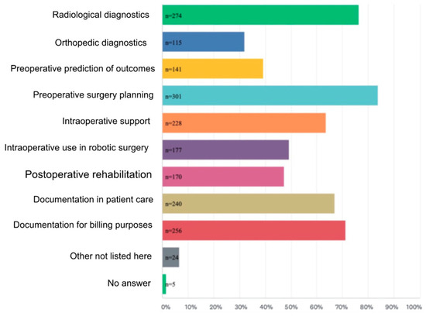Click the small green No answer bar
The width and height of the screenshot is (426, 316).
164,284
